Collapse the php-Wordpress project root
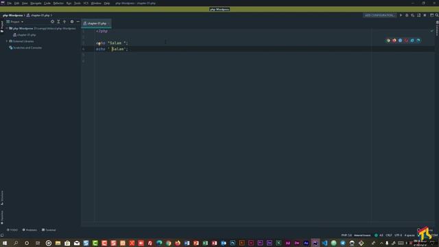Image resolution: width=439 pixels, height=247 pixels. pos(7,28)
